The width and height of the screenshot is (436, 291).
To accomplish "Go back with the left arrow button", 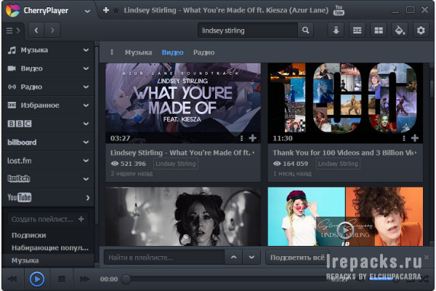I will [36, 30].
